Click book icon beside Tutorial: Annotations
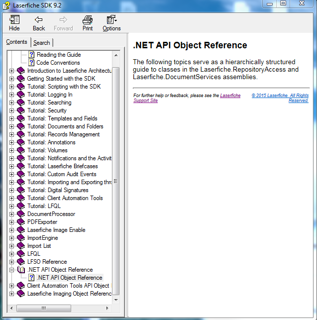The height and width of the screenshot is (320, 317). tap(21, 142)
